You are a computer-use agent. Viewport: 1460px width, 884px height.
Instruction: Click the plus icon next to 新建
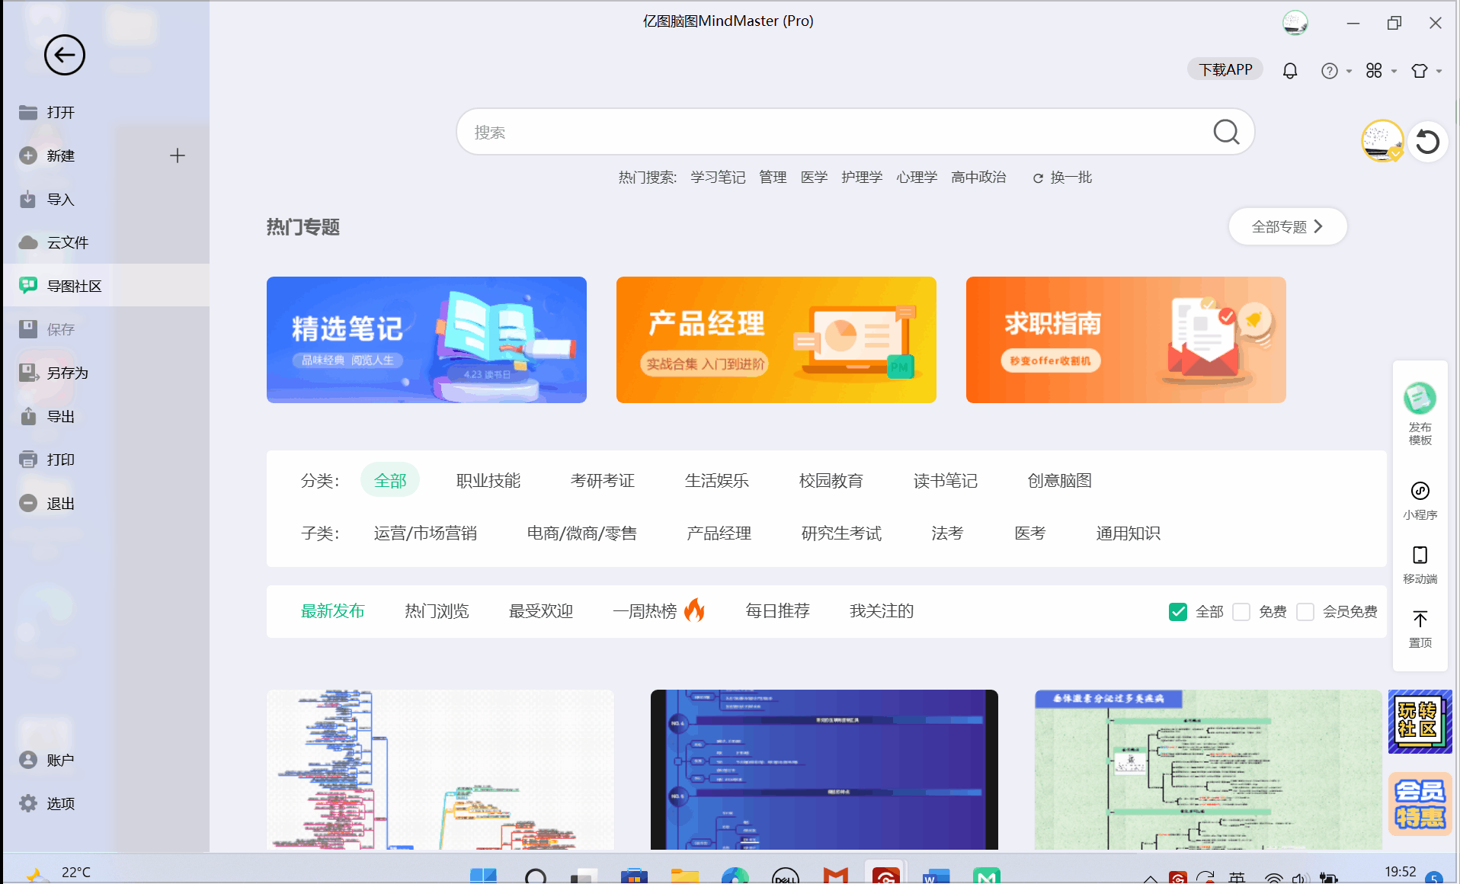click(x=178, y=155)
